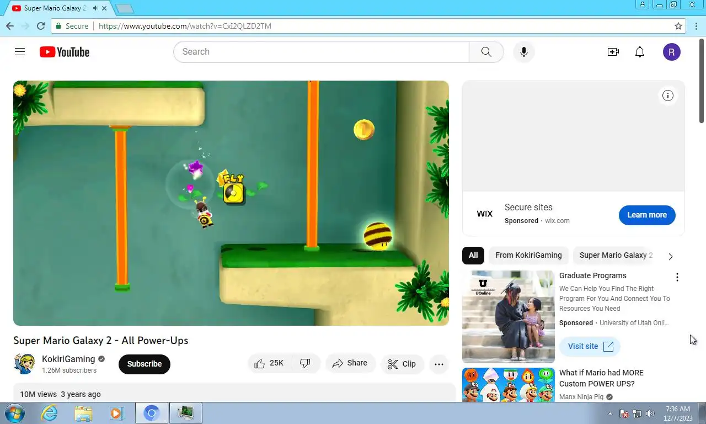Open KokiriGaming channel name link
Viewport: 706px width, 424px height.
tap(68, 359)
